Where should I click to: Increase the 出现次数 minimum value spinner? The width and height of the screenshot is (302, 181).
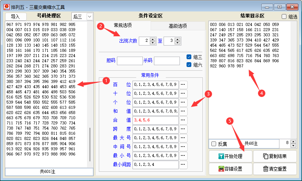(153, 39)
